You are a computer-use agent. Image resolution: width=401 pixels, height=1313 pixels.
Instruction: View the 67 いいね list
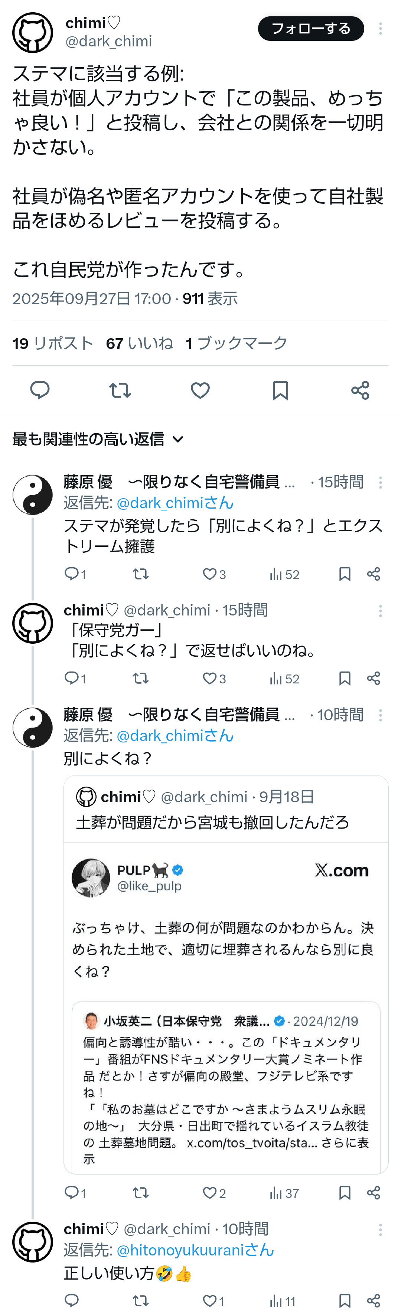point(139,343)
